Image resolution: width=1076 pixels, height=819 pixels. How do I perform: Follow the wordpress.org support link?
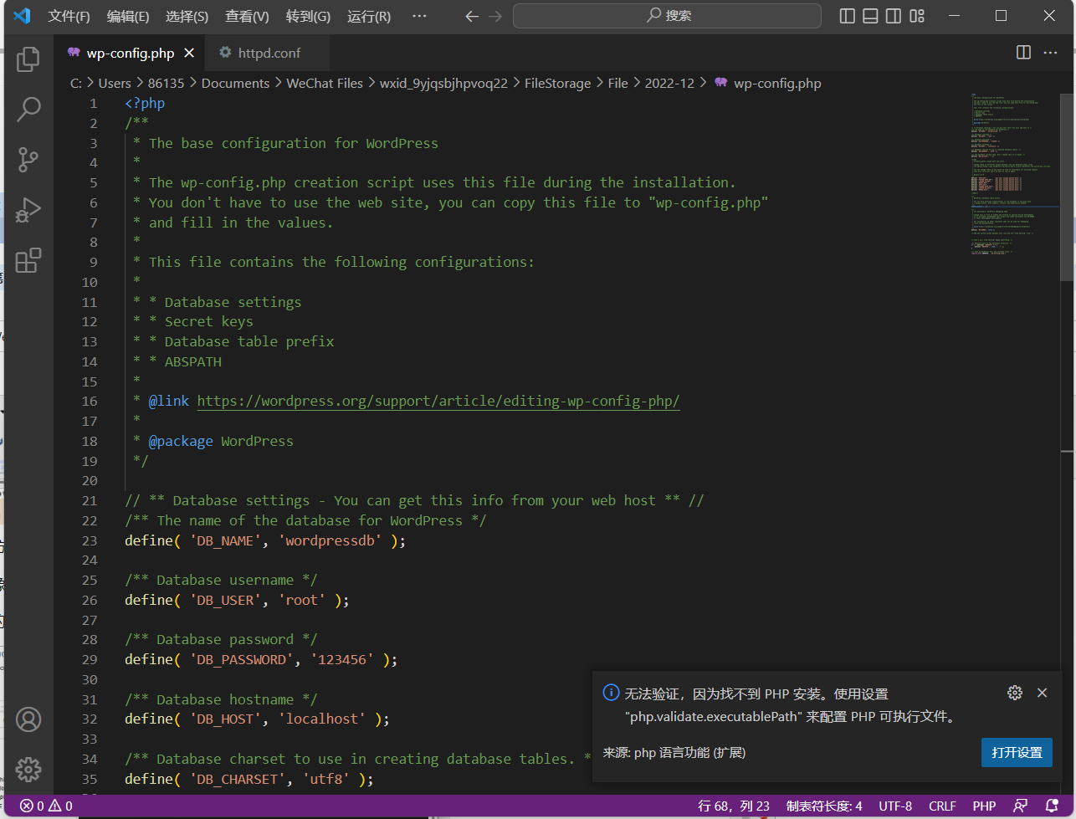click(x=438, y=402)
